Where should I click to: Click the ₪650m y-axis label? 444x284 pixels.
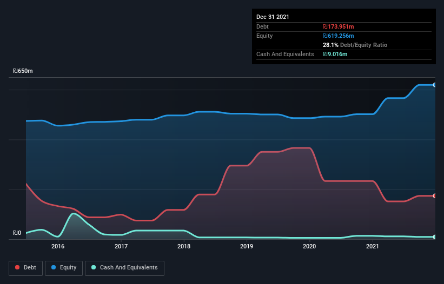[23, 71]
